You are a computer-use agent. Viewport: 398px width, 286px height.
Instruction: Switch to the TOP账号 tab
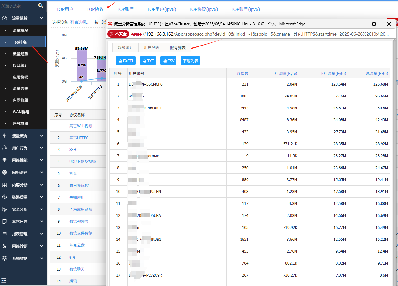click(125, 9)
